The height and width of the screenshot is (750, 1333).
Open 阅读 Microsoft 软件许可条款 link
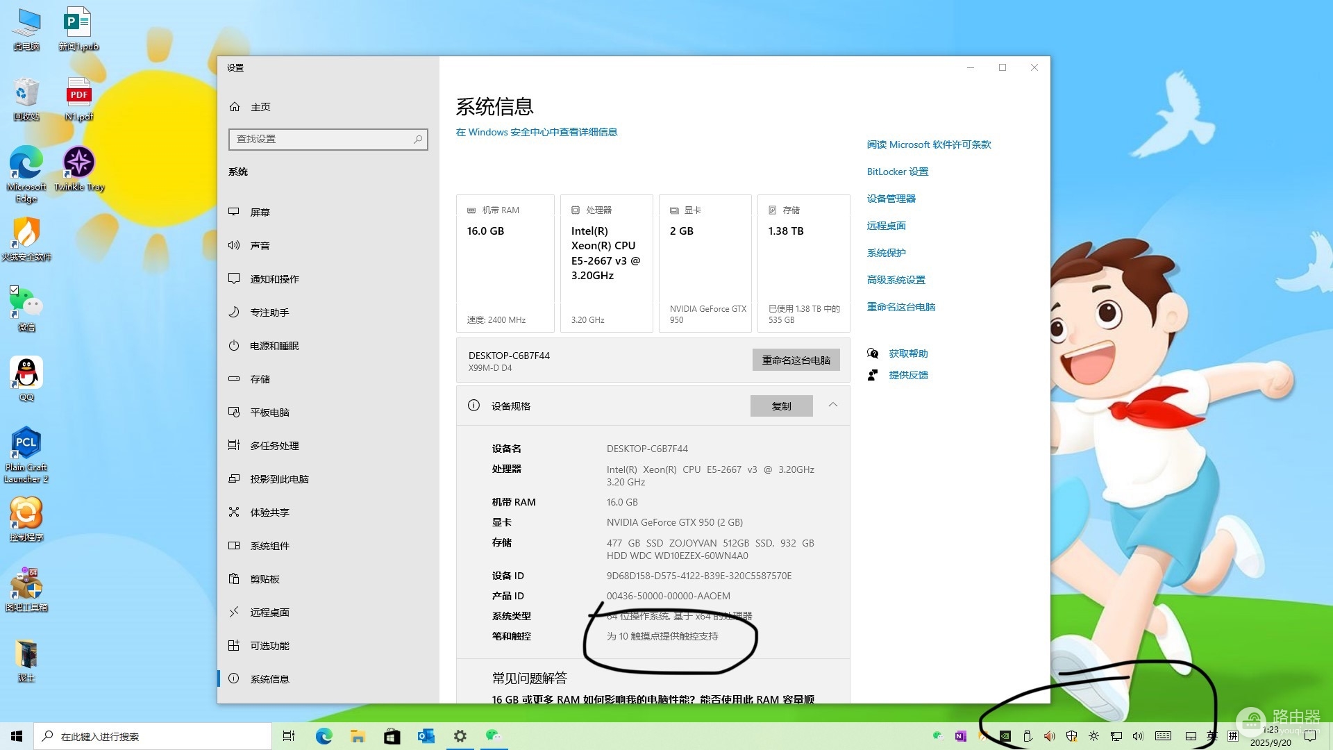pyautogui.click(x=928, y=144)
